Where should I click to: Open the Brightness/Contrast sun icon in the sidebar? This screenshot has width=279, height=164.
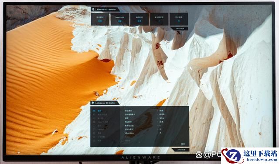coord(94,114)
